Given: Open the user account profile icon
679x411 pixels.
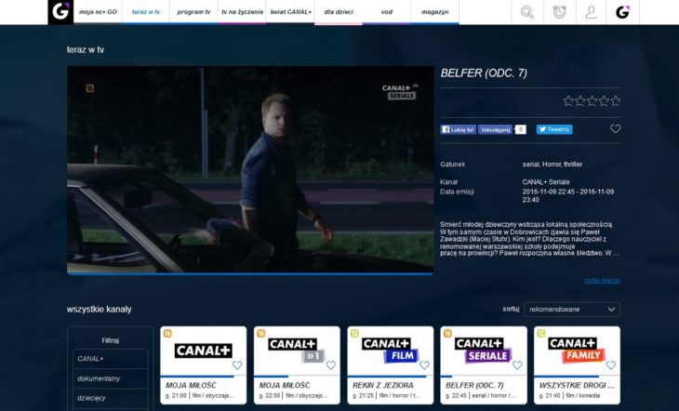Looking at the screenshot, I should 591,12.
